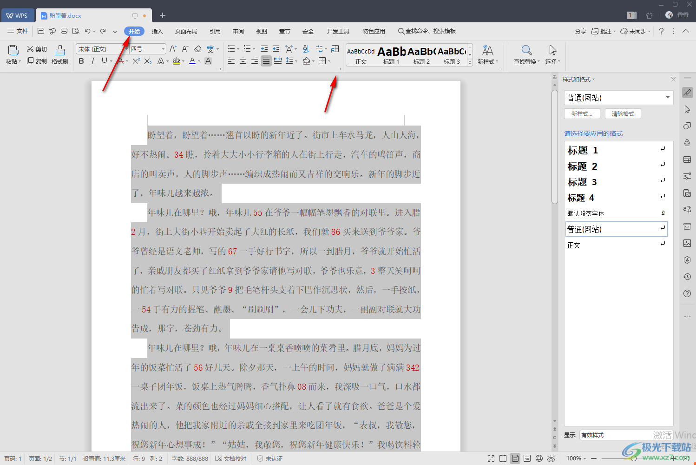
Task: Open the 文件 File menu
Action: tap(18, 31)
